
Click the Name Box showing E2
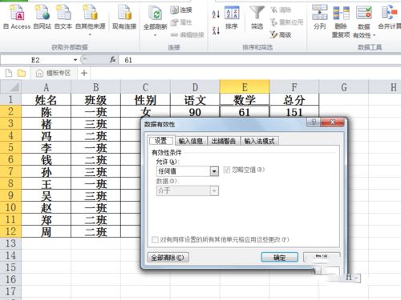(36, 60)
